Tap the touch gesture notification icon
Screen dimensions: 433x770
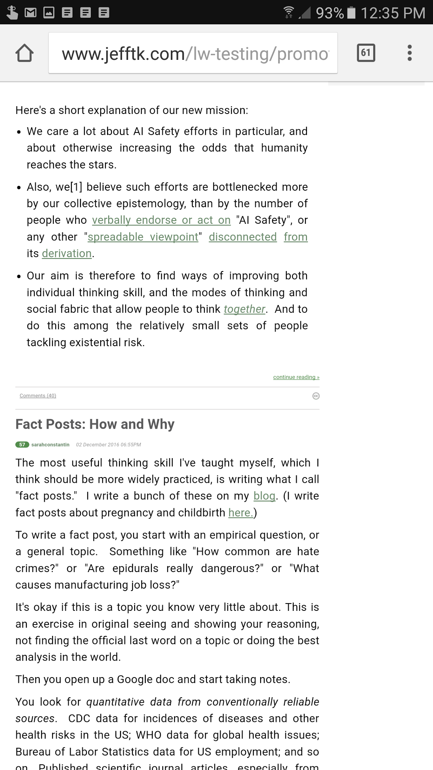(12, 13)
